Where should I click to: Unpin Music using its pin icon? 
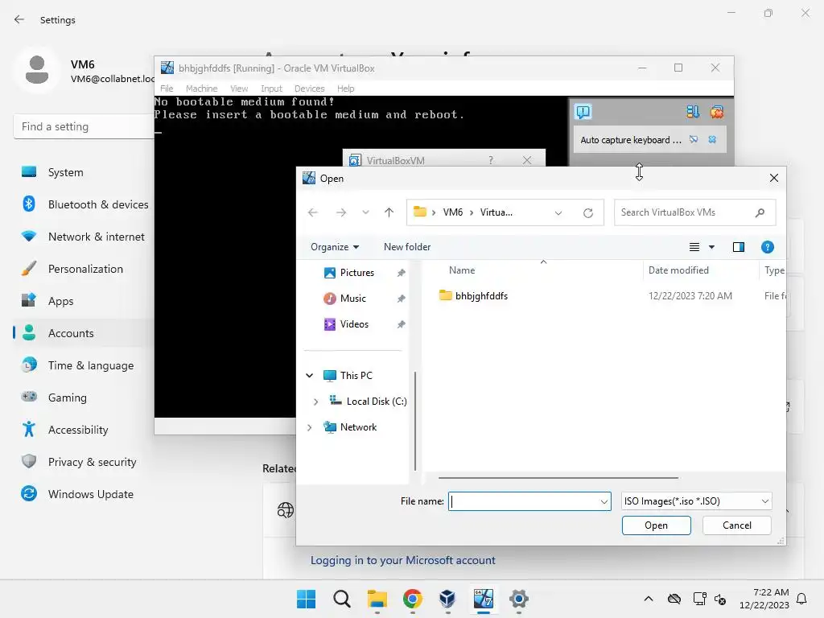[x=401, y=299]
